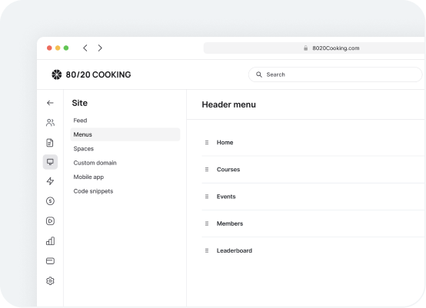This screenshot has height=308, width=426.
Task: Open the Paywalls dollar coin icon
Action: pos(50,201)
